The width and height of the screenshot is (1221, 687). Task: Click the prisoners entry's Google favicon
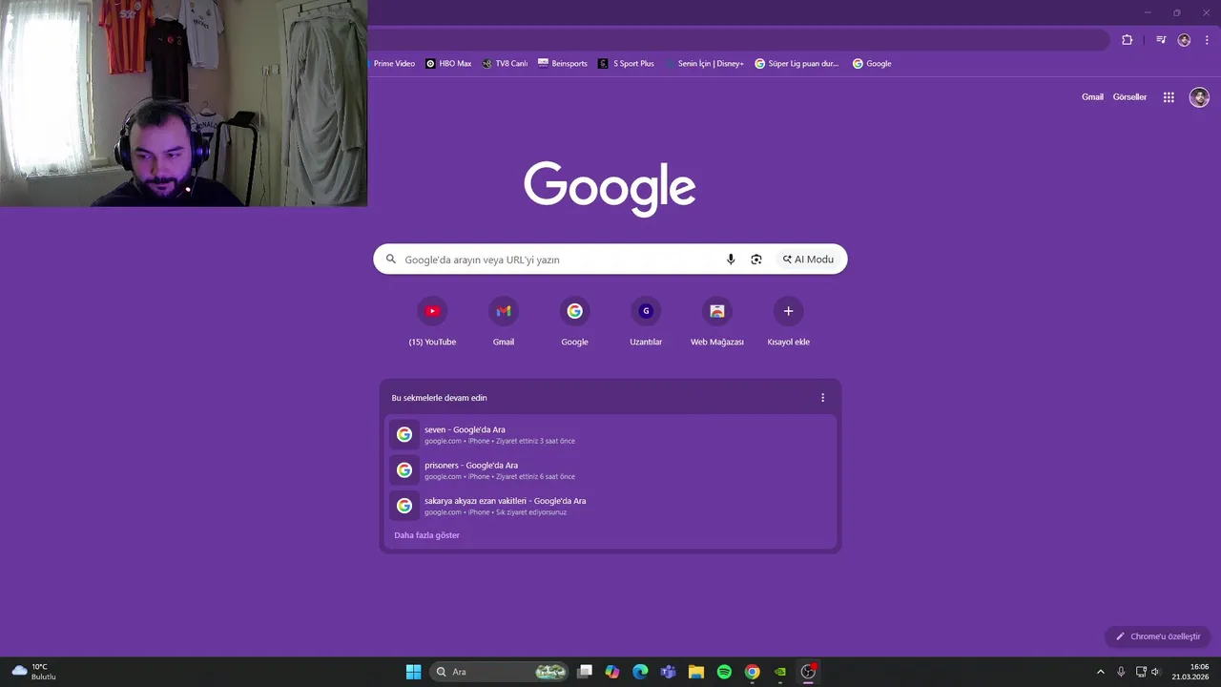click(404, 470)
